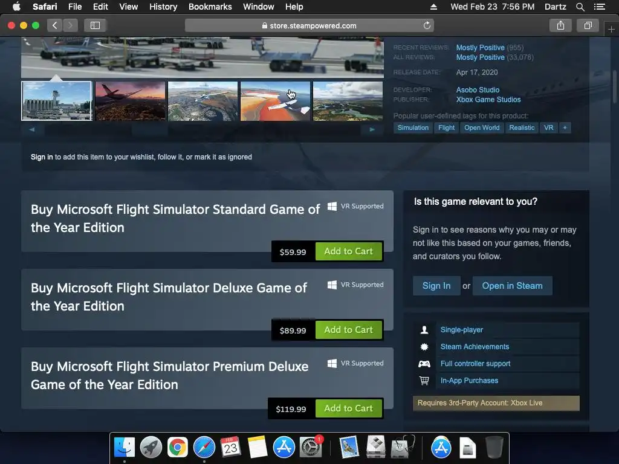Image resolution: width=619 pixels, height=464 pixels.
Task: Open Finder from the Dock
Action: [x=125, y=448]
